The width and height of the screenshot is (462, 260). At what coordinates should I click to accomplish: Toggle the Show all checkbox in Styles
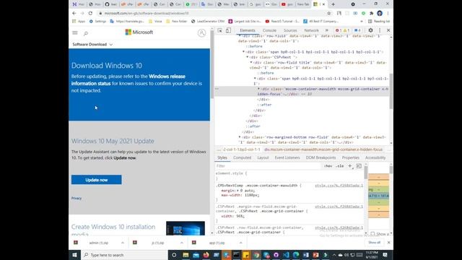(372, 234)
